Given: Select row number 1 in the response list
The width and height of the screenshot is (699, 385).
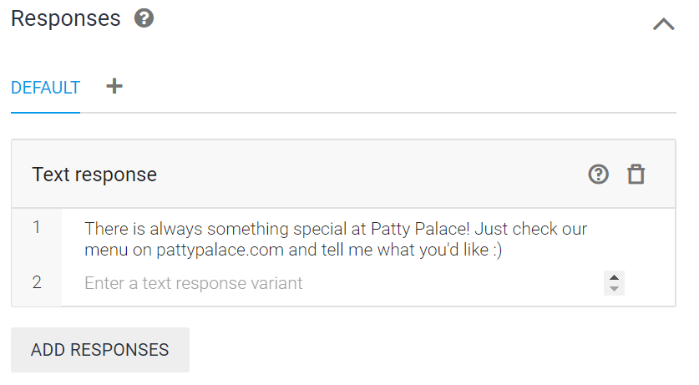Looking at the screenshot, I should pyautogui.click(x=37, y=227).
